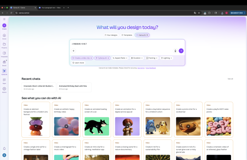Click the browser address bar showing canva.com/ai
The width and height of the screenshot is (247, 160).
(104, 13)
